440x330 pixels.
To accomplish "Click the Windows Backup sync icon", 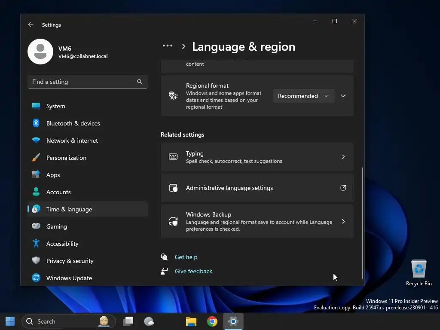I will [173, 221].
